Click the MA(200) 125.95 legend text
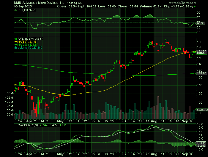208x157 pixels. (x=28, y=45)
